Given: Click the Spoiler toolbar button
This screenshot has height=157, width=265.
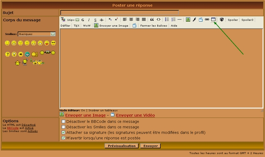Looking at the screenshot, I should 233,20.
